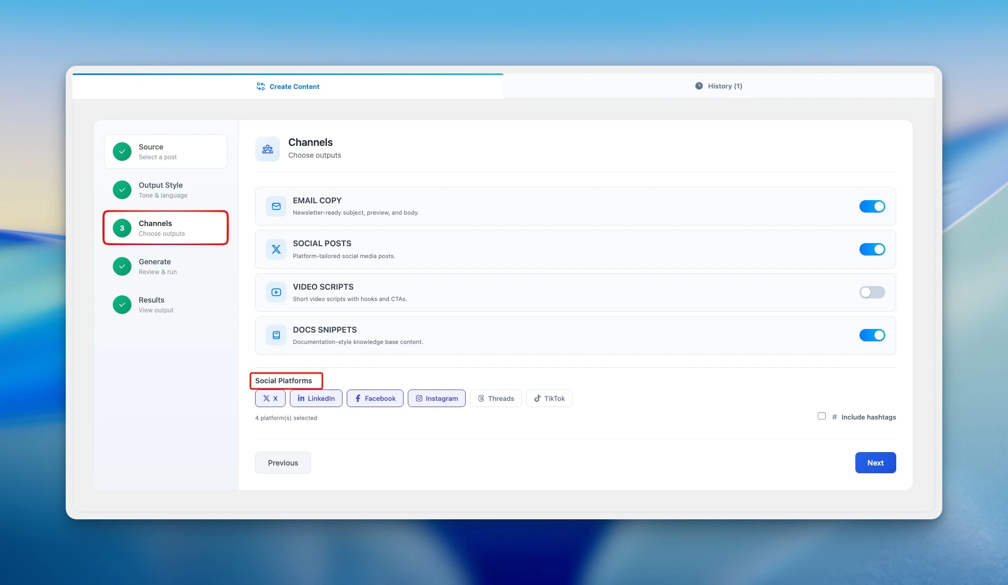Click the green checkmark beside Results step

(122, 305)
